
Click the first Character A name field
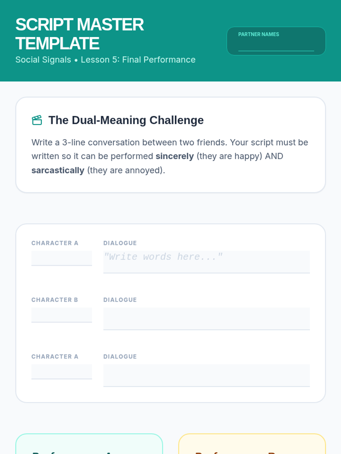coord(62,258)
